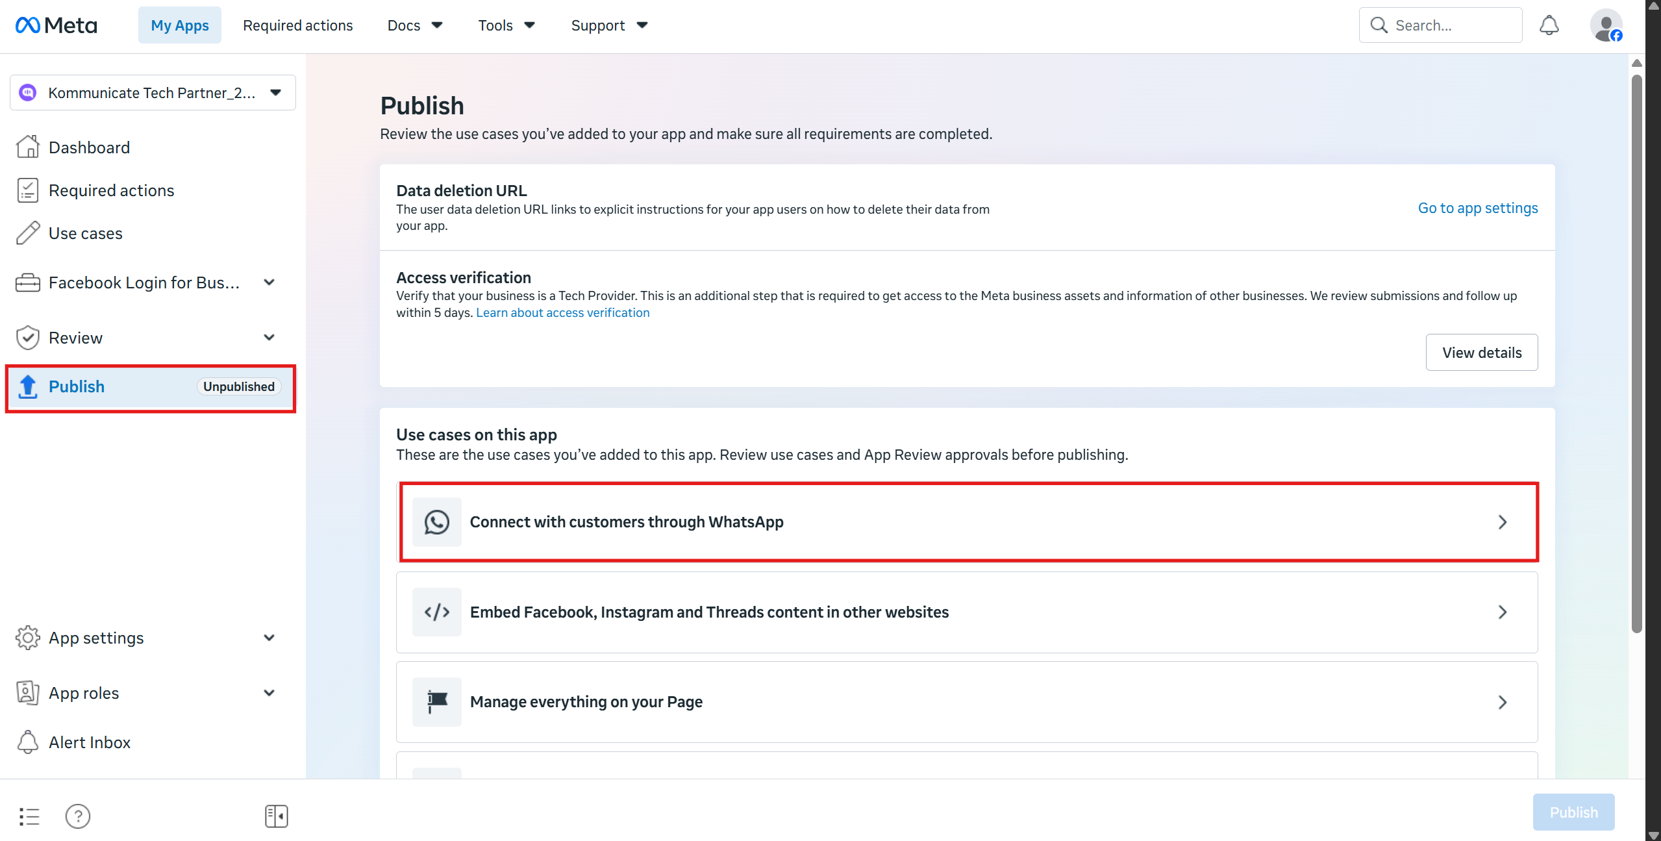Click the scrollbar down arrow
This screenshot has width=1661, height=841.
pyautogui.click(x=1653, y=836)
